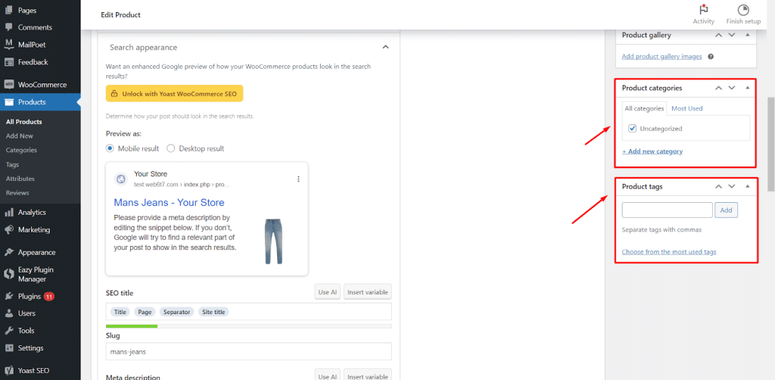
Task: Click the Products archive icon
Action: [8, 102]
